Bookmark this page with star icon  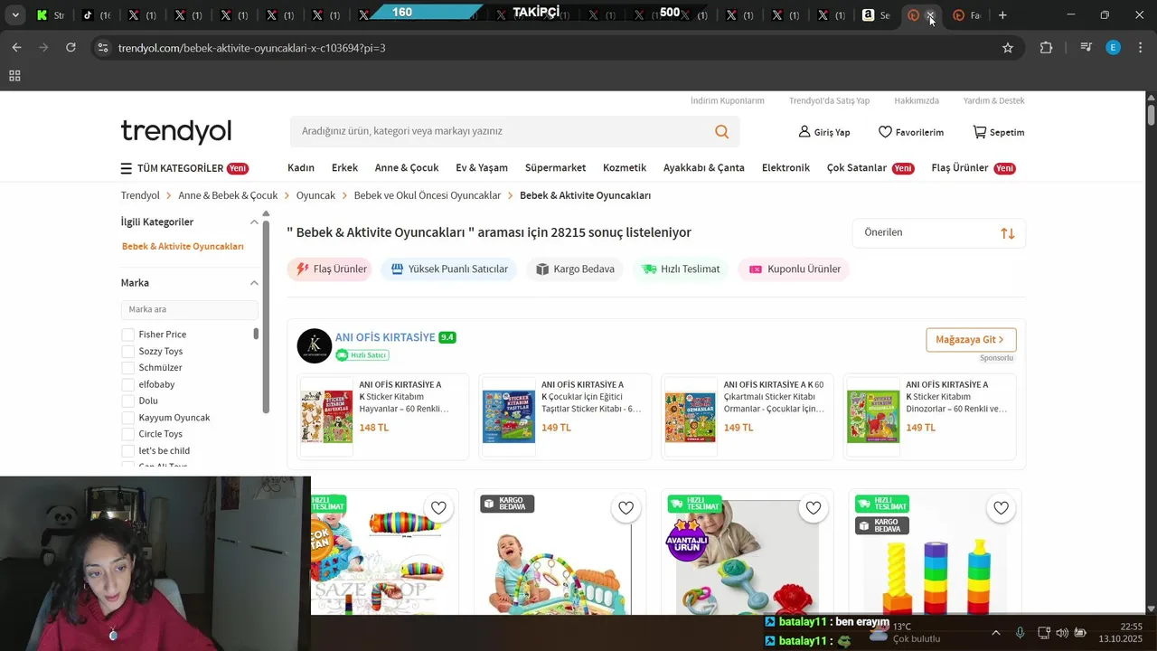coord(1008,48)
